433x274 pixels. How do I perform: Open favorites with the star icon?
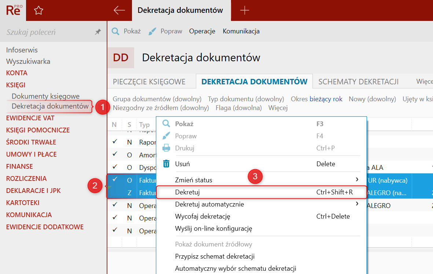click(38, 11)
